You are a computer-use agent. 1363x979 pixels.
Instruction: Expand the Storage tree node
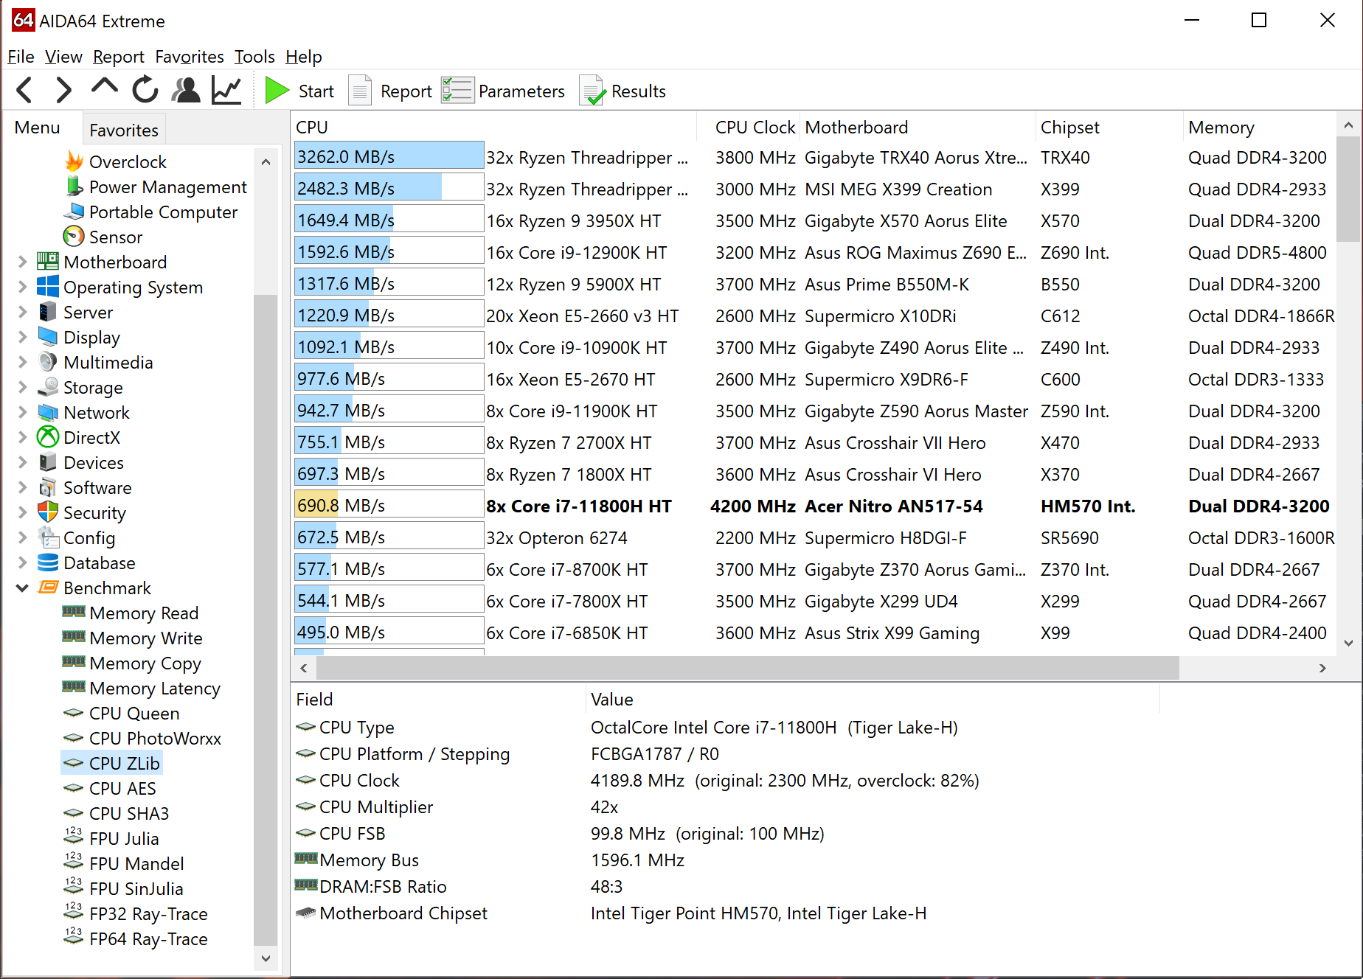tap(22, 387)
